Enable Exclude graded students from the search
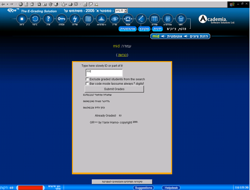This screenshot has height=190, width=250. click(x=87, y=79)
